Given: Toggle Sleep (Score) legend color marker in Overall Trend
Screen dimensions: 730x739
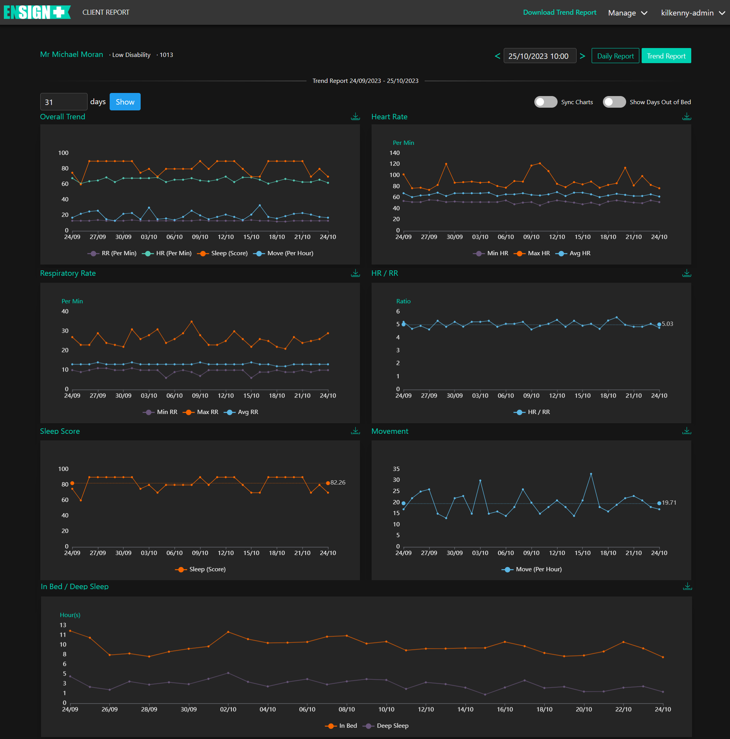Looking at the screenshot, I should [202, 253].
